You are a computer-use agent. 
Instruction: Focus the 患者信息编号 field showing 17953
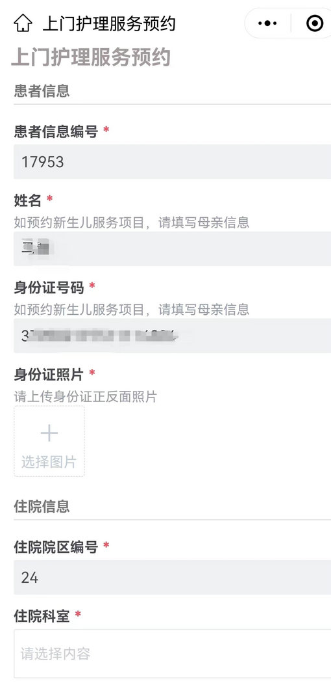(x=173, y=161)
